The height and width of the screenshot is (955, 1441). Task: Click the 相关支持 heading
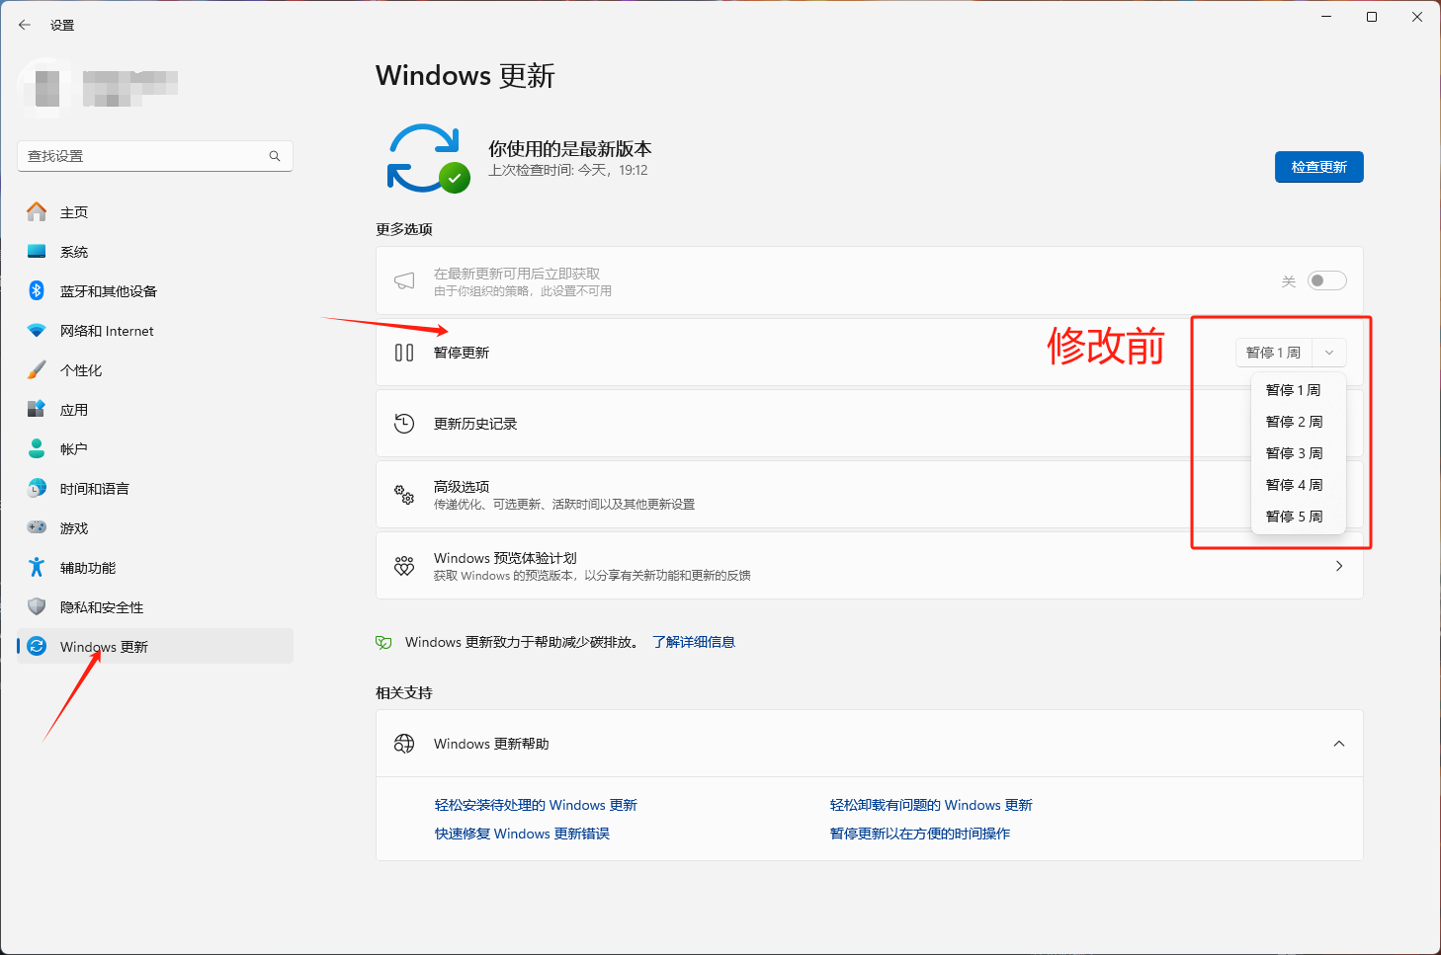pos(404,693)
